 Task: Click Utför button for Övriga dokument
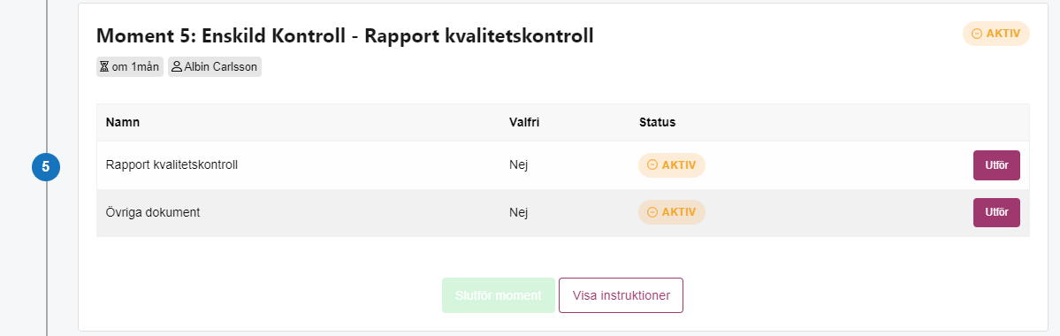pyautogui.click(x=996, y=212)
